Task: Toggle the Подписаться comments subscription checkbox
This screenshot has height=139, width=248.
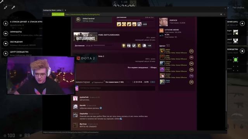Action: tap(93, 82)
